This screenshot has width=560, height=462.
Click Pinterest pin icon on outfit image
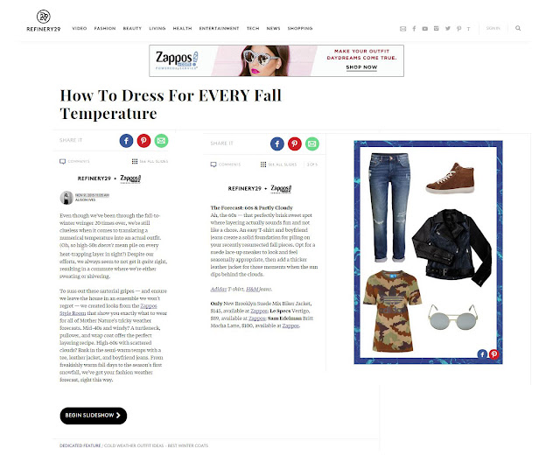(493, 353)
